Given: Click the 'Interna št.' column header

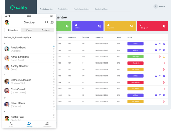Looking at the screenshot, I should pos(72,37).
